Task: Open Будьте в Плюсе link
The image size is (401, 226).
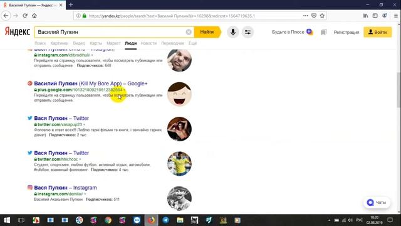Action: tap(288, 32)
